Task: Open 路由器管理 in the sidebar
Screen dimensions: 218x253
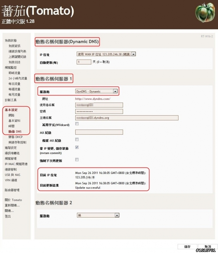Action: click(12, 190)
